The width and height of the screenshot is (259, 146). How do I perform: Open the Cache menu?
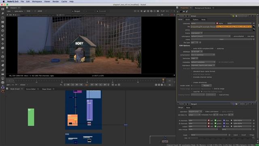(x=64, y=2)
